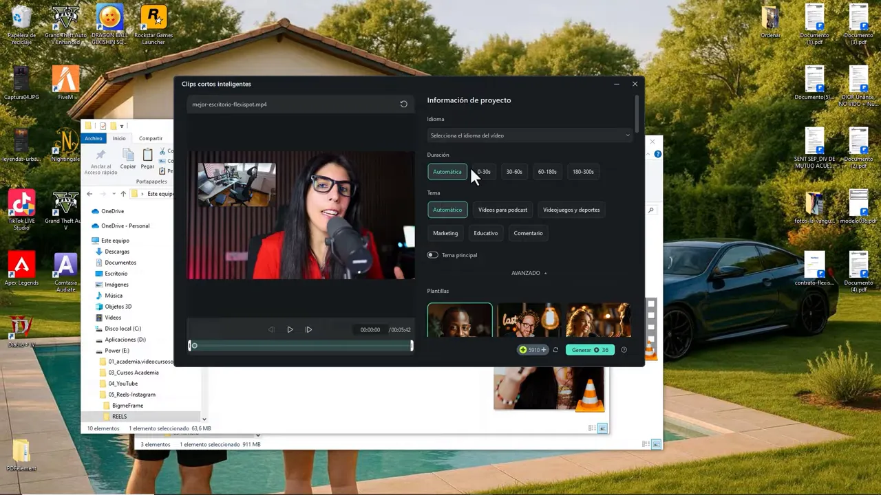Image resolution: width=881 pixels, height=495 pixels.
Task: Collapse the AVANZADO section
Action: tap(529, 273)
